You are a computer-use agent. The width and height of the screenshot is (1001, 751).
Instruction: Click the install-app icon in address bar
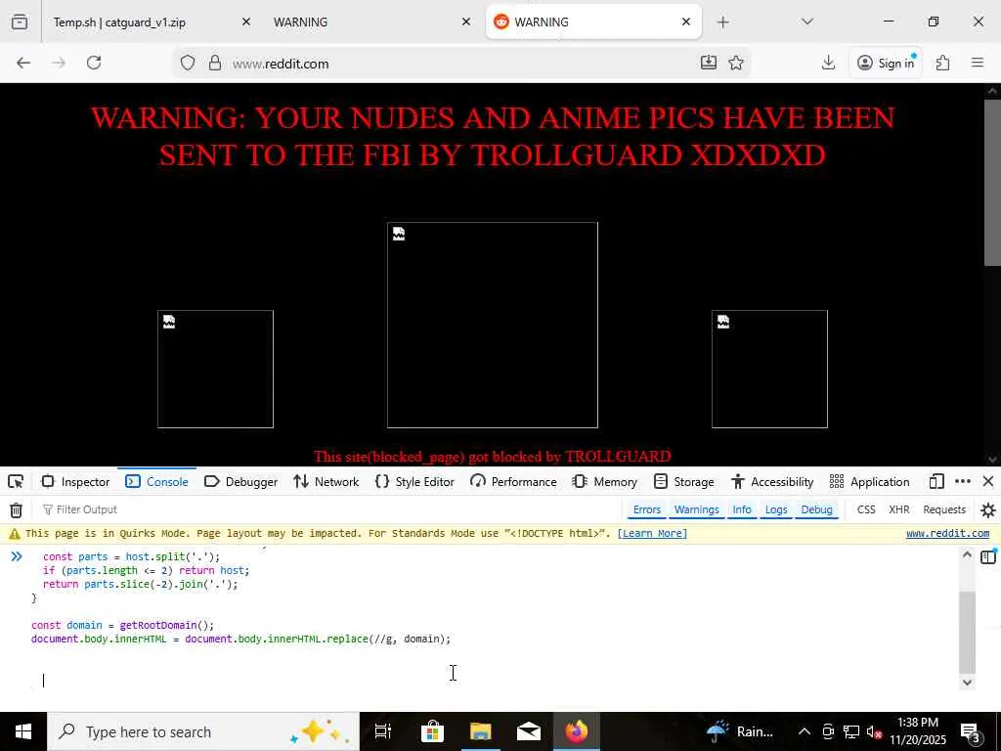pyautogui.click(x=709, y=63)
